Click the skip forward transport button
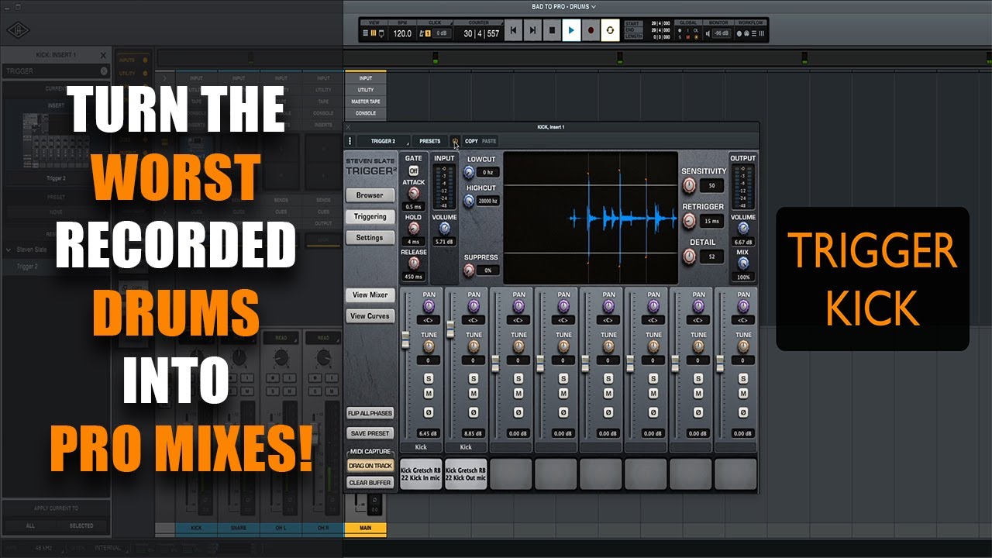992x558 pixels. pos(532,31)
